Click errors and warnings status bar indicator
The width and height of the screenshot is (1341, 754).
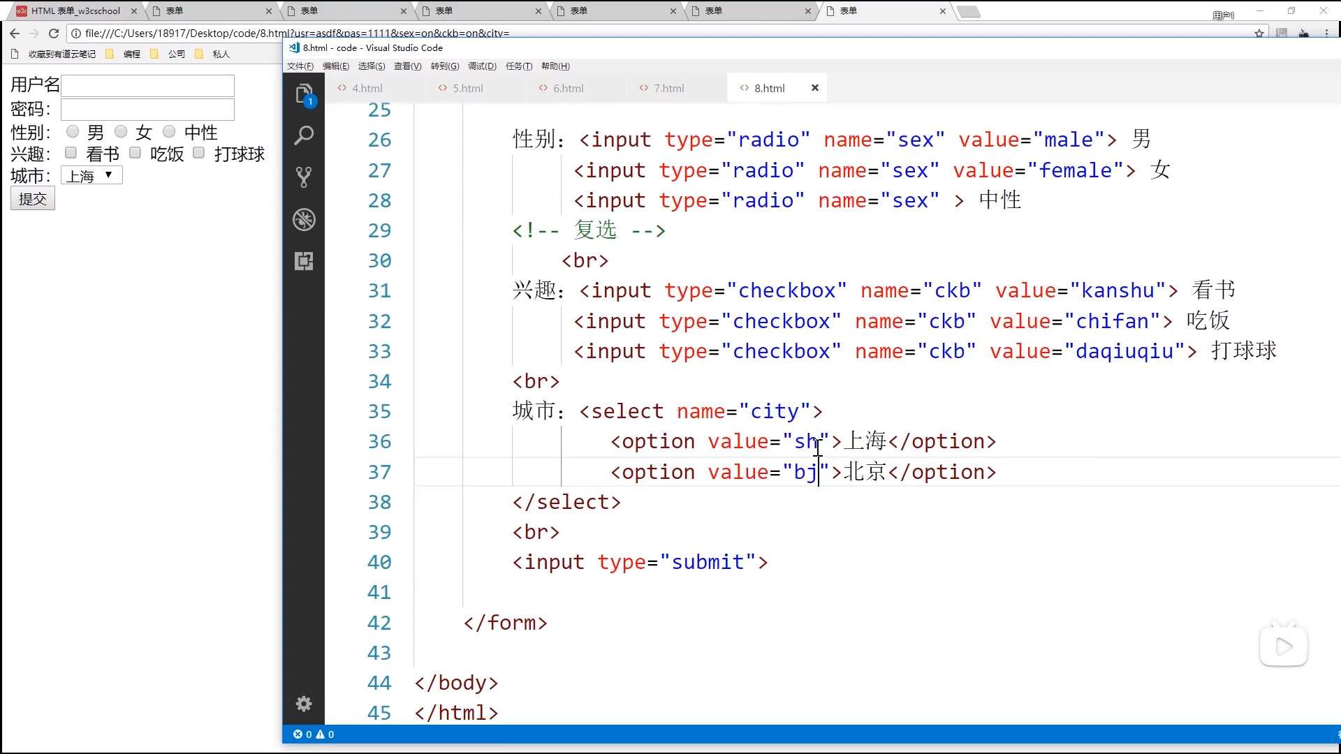314,734
